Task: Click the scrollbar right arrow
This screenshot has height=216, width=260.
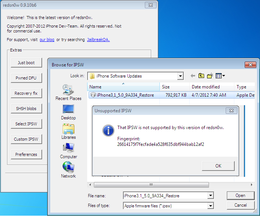Action: click(x=252, y=185)
